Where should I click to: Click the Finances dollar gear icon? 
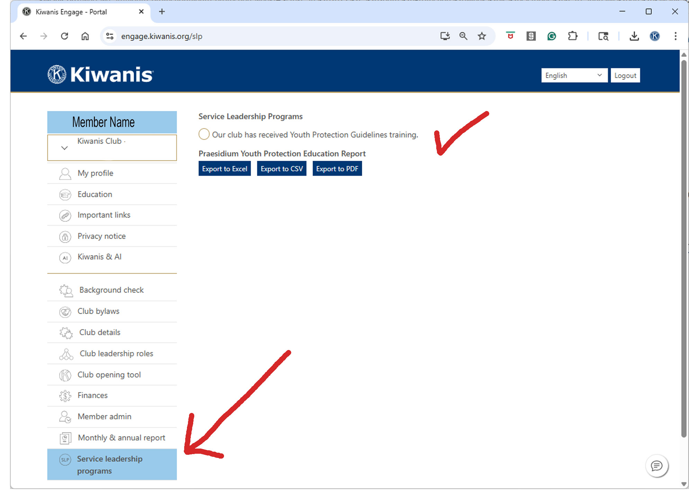[x=65, y=396]
